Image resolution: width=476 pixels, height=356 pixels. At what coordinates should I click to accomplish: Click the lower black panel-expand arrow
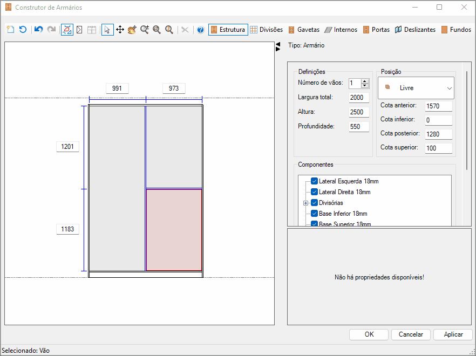coord(278,49)
